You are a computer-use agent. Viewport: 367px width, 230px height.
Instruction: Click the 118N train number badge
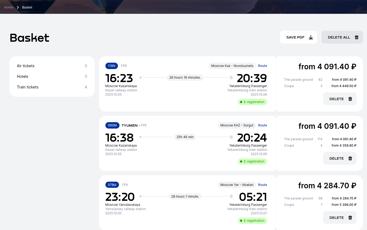pyautogui.click(x=112, y=66)
